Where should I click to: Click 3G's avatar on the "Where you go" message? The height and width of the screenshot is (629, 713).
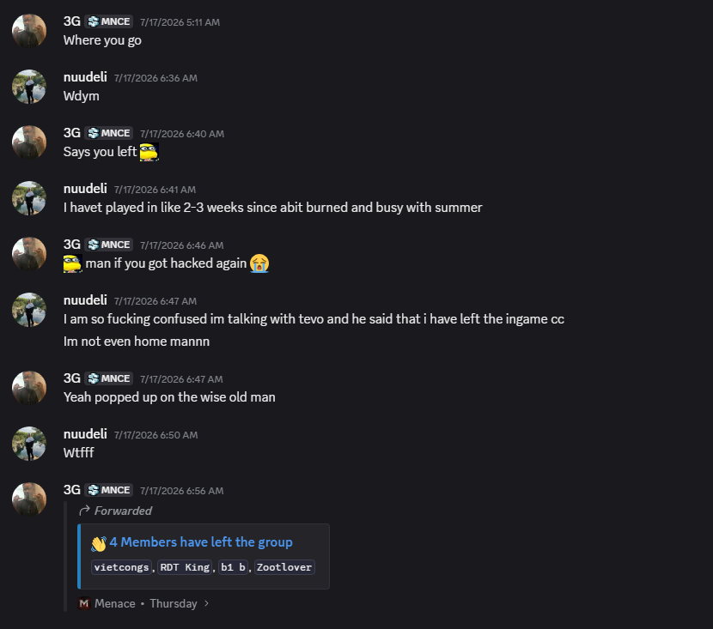[x=29, y=31]
